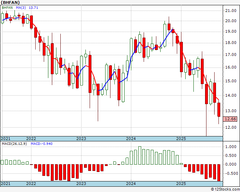Viewport: 240px width, 192px height.
Task: Click the 2021 label on MACD timeline
Action: (x=6, y=184)
